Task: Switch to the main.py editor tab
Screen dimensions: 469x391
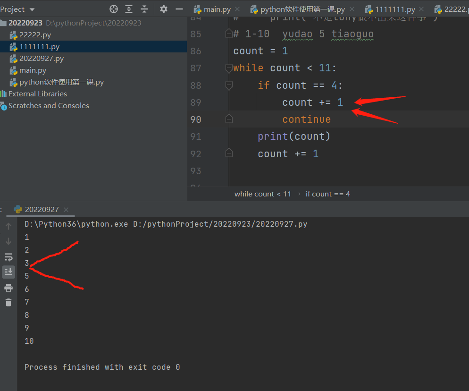Action: tap(217, 9)
